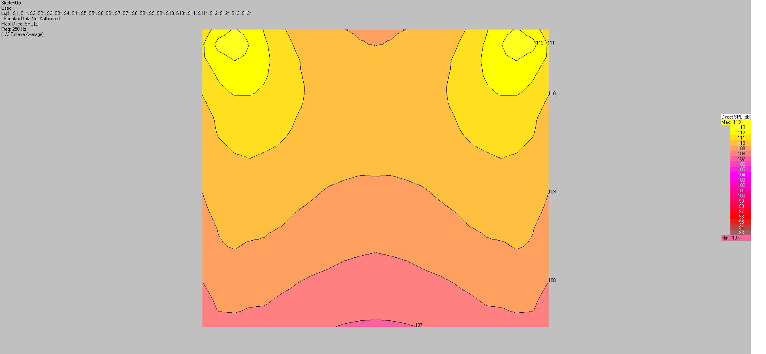Click the '(1/3 Octave Average)' line
766x354 pixels.
22,34
